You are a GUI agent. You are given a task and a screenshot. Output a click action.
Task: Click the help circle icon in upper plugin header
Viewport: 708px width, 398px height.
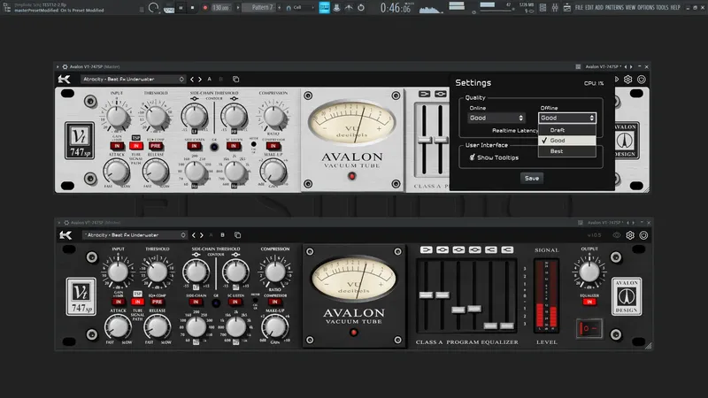642,79
